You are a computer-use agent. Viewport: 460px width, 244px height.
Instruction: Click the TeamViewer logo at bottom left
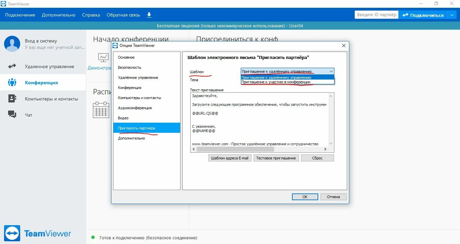click(38, 234)
